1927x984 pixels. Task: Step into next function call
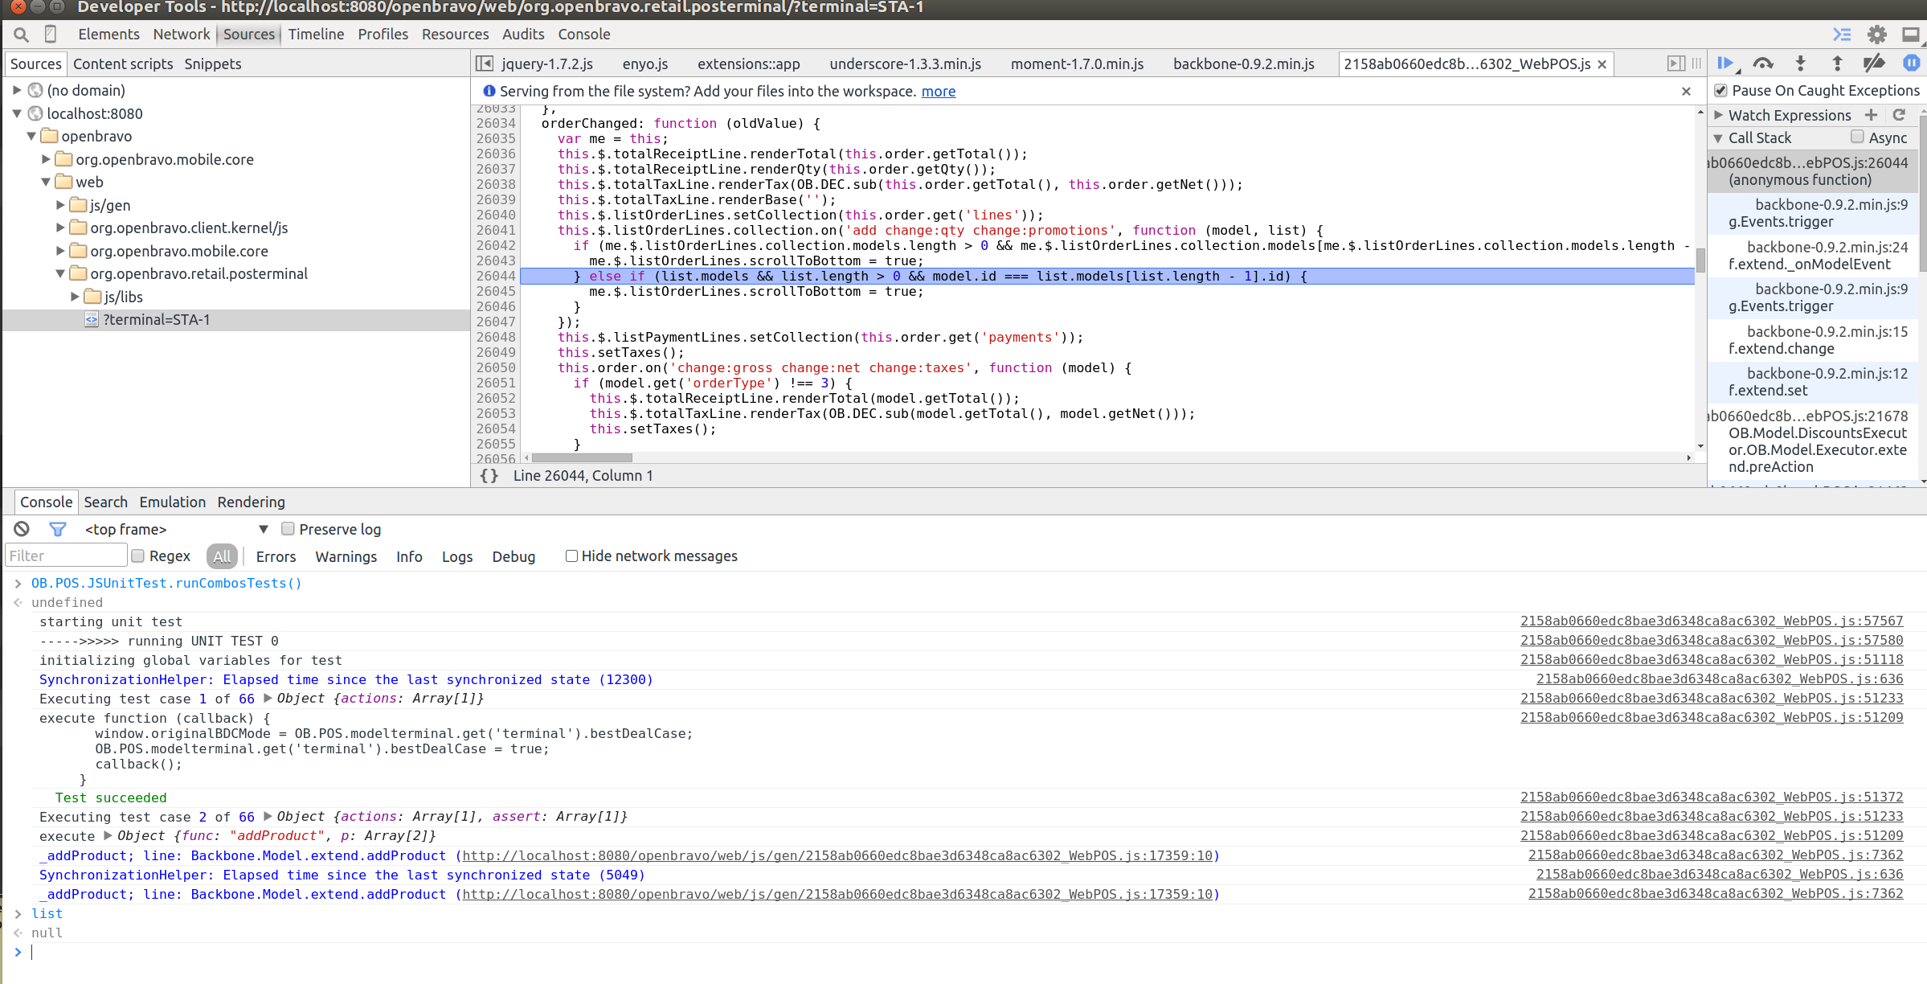point(1800,64)
